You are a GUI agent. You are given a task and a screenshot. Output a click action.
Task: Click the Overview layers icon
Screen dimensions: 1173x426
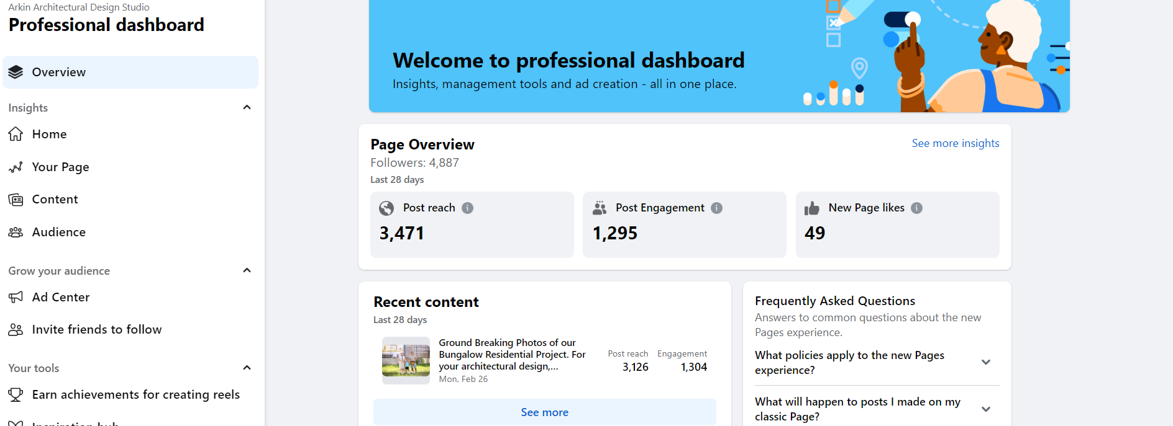(x=16, y=73)
